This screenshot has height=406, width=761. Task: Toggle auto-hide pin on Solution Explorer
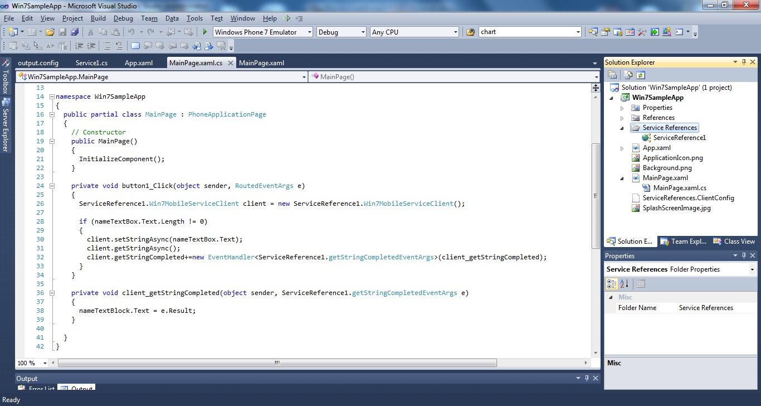pos(744,62)
